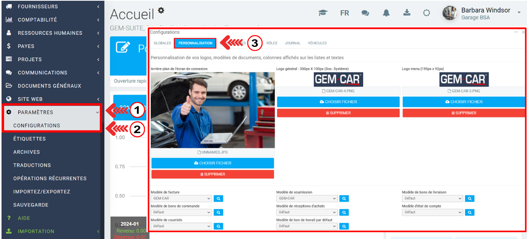
Task: Preview the Modèle de soumission template
Action: [344, 199]
